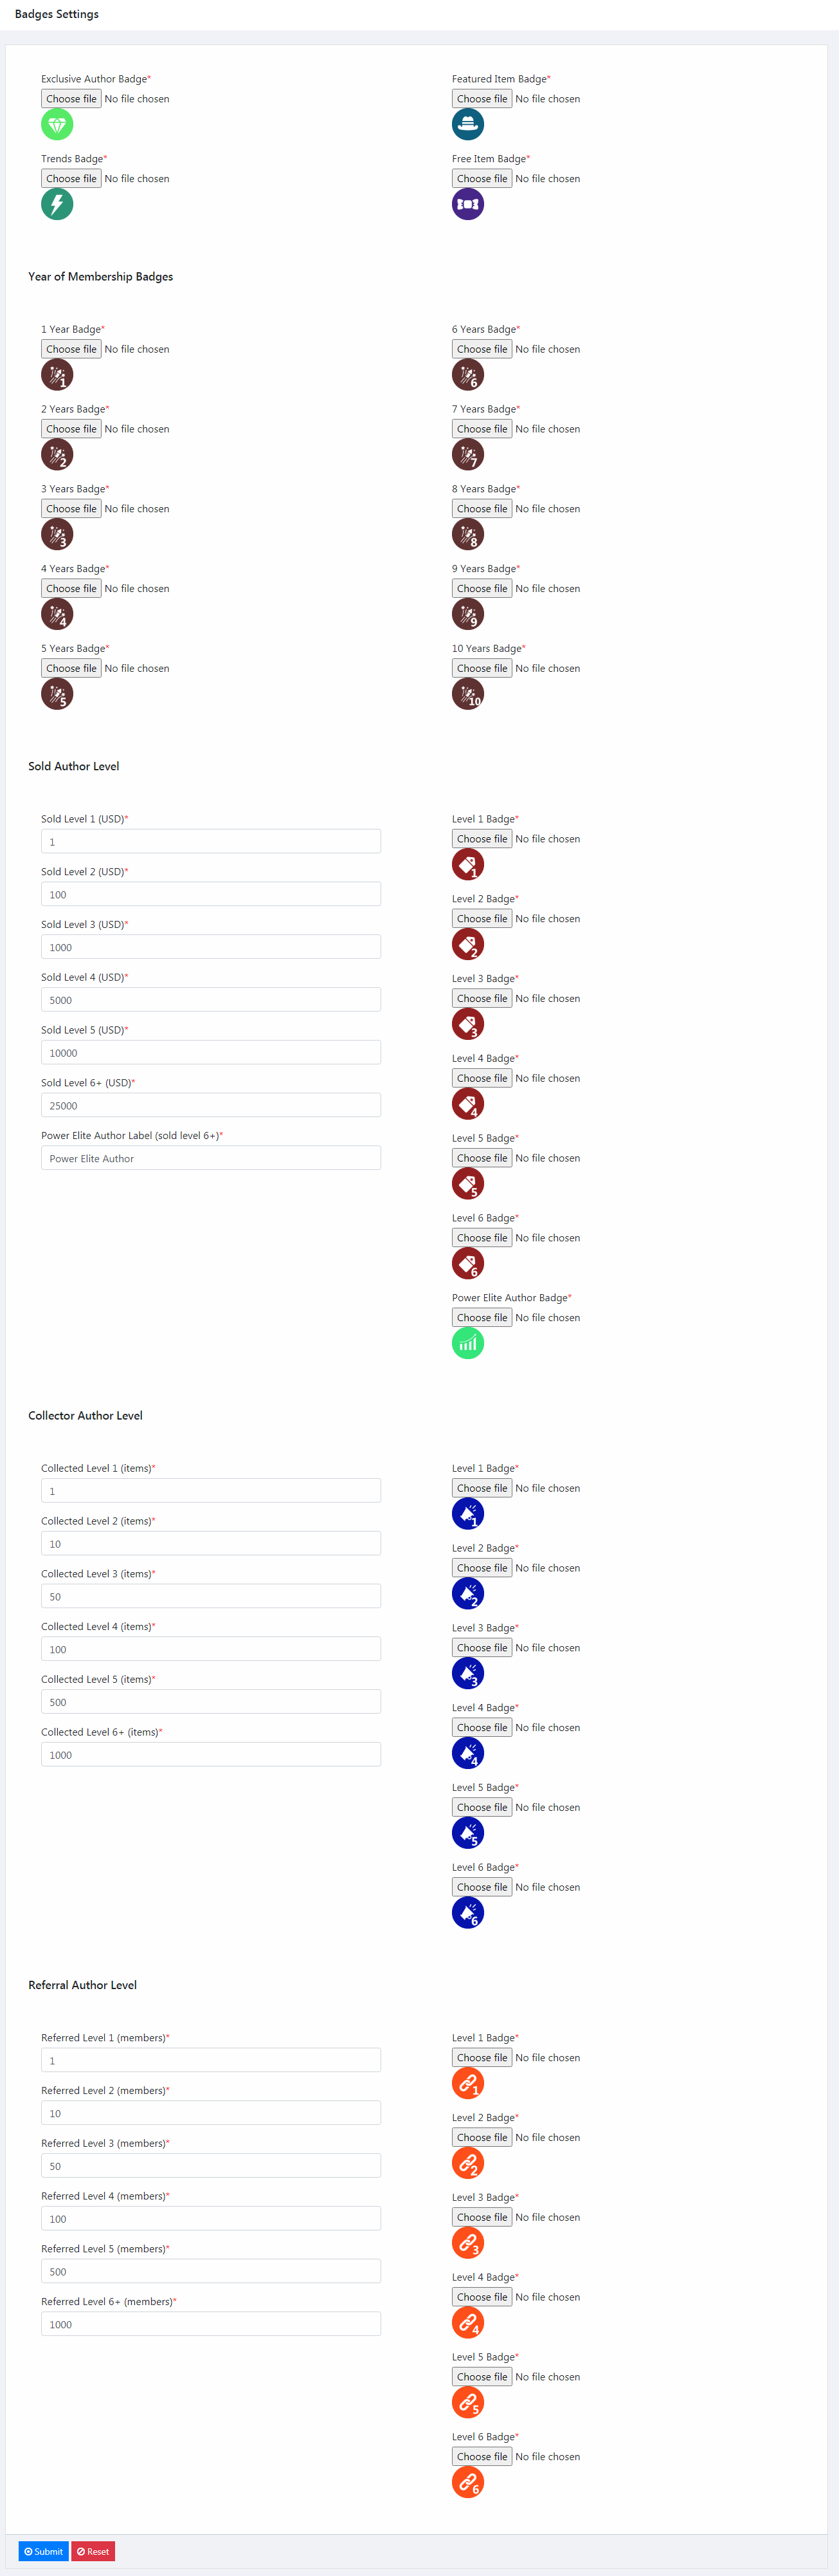Click the 5 Years membership badge icon
The image size is (839, 2576).
pos(57,694)
